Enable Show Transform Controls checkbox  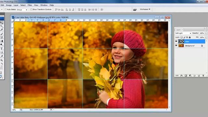[x=31, y=9]
